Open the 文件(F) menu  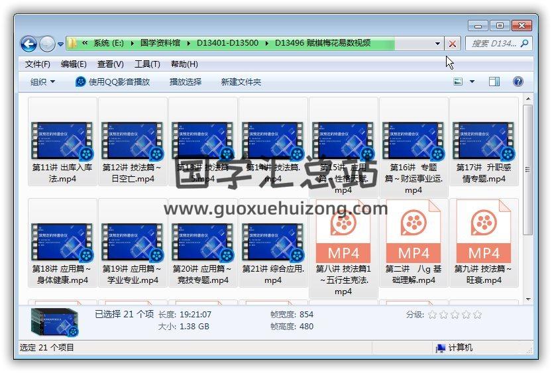[x=38, y=64]
